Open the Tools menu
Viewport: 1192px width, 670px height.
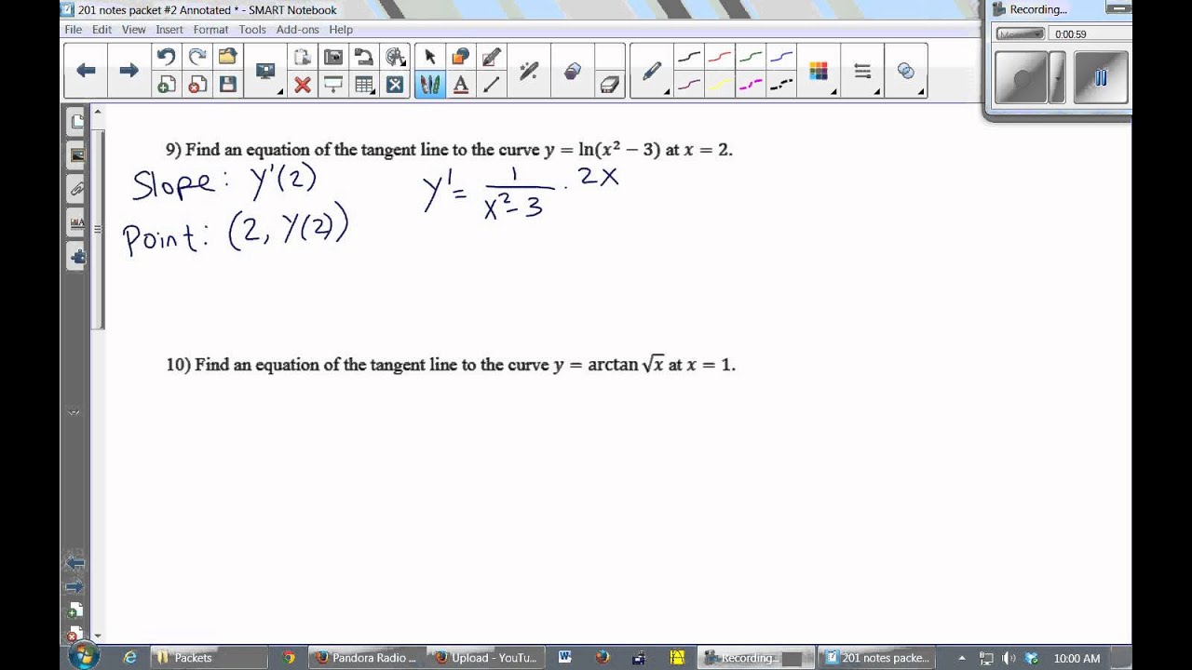252,30
